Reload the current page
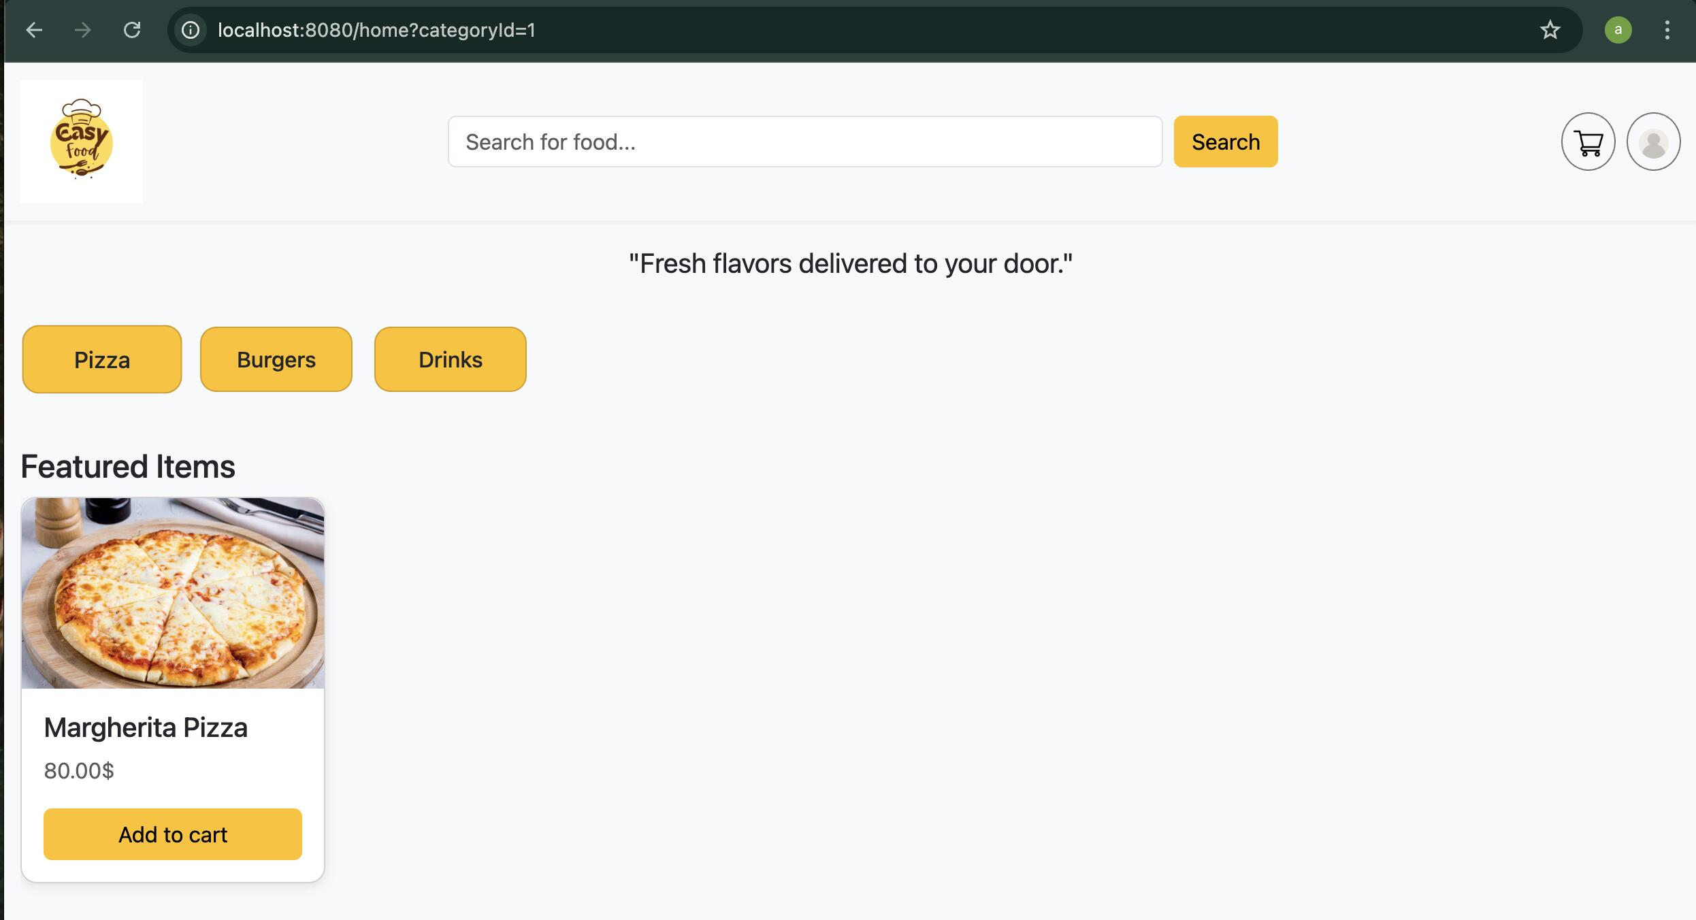 132,30
